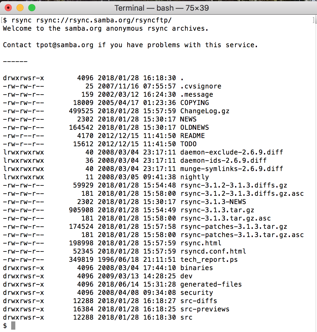
Task: Click the terminal title bar text
Action: pos(161,8)
